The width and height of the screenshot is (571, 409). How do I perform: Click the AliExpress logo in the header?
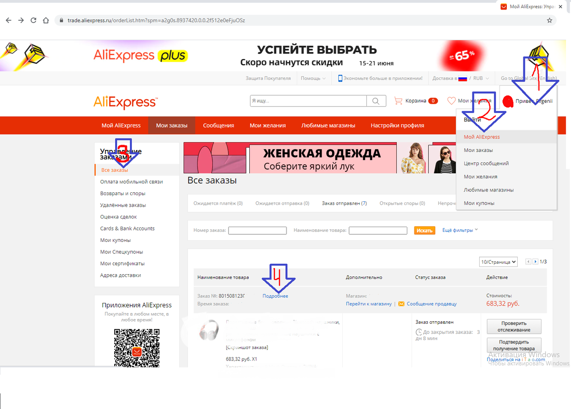[126, 101]
